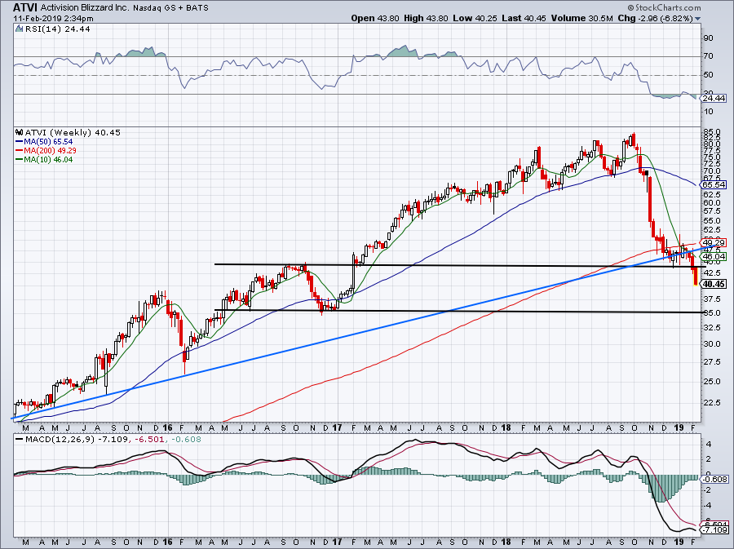
Task: Click the blue MA(50) legend line swatch
Action: click(x=20, y=141)
